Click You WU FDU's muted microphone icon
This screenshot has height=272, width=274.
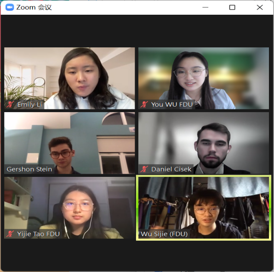[x=144, y=104]
